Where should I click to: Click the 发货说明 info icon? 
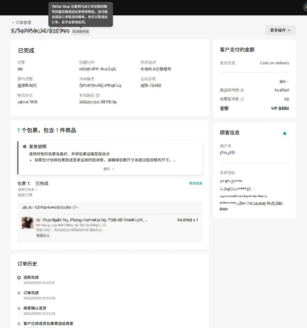point(25,147)
